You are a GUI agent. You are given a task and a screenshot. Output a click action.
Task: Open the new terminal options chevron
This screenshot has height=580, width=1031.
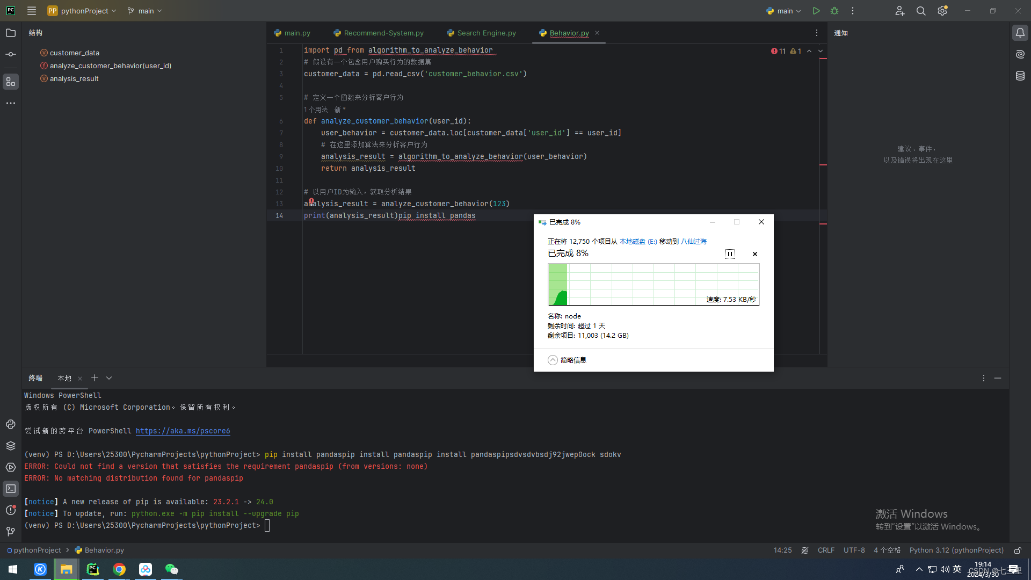coord(109,378)
